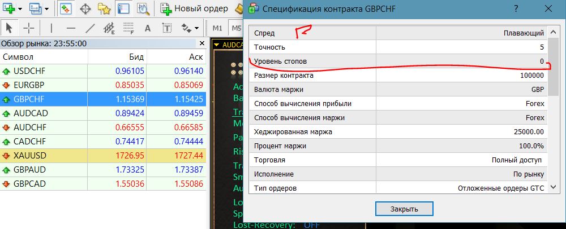The image size is (566, 229).
Task: Click the USDCHF up-arrow icon
Action: pos(6,71)
